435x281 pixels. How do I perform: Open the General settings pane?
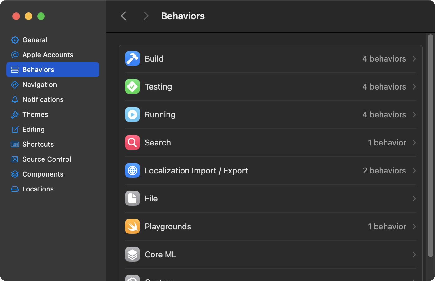tap(35, 40)
